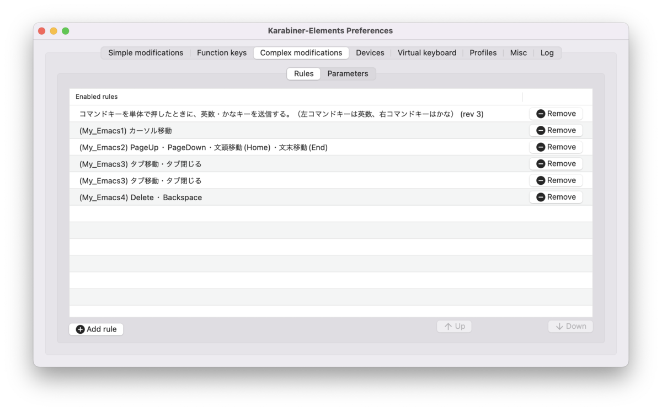Click the Add rule button
662x411 pixels.
[96, 329]
